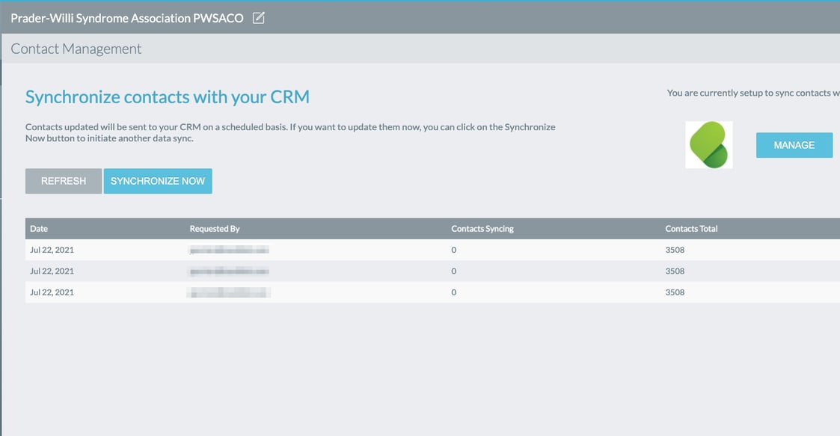Select the second sync history row

coord(299,271)
